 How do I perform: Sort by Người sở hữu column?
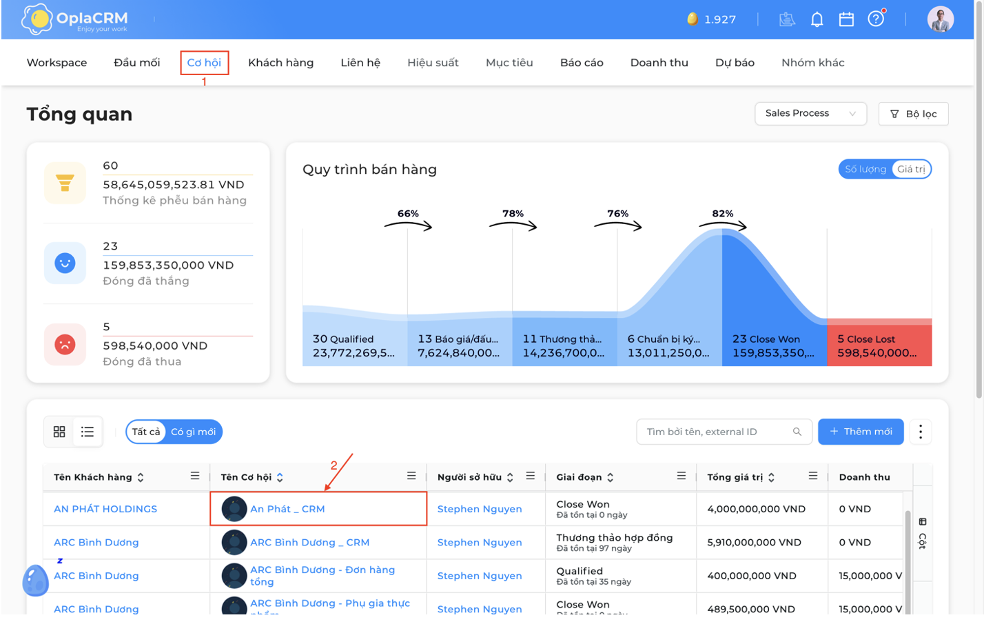pos(510,477)
